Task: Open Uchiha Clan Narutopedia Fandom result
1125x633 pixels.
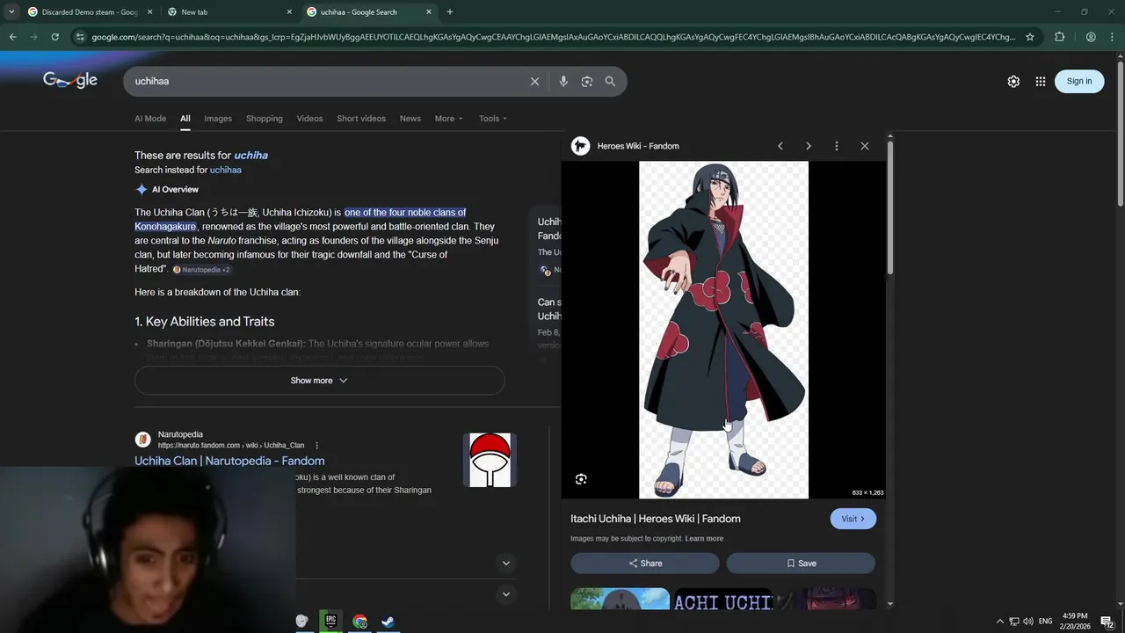Action: [x=229, y=461]
